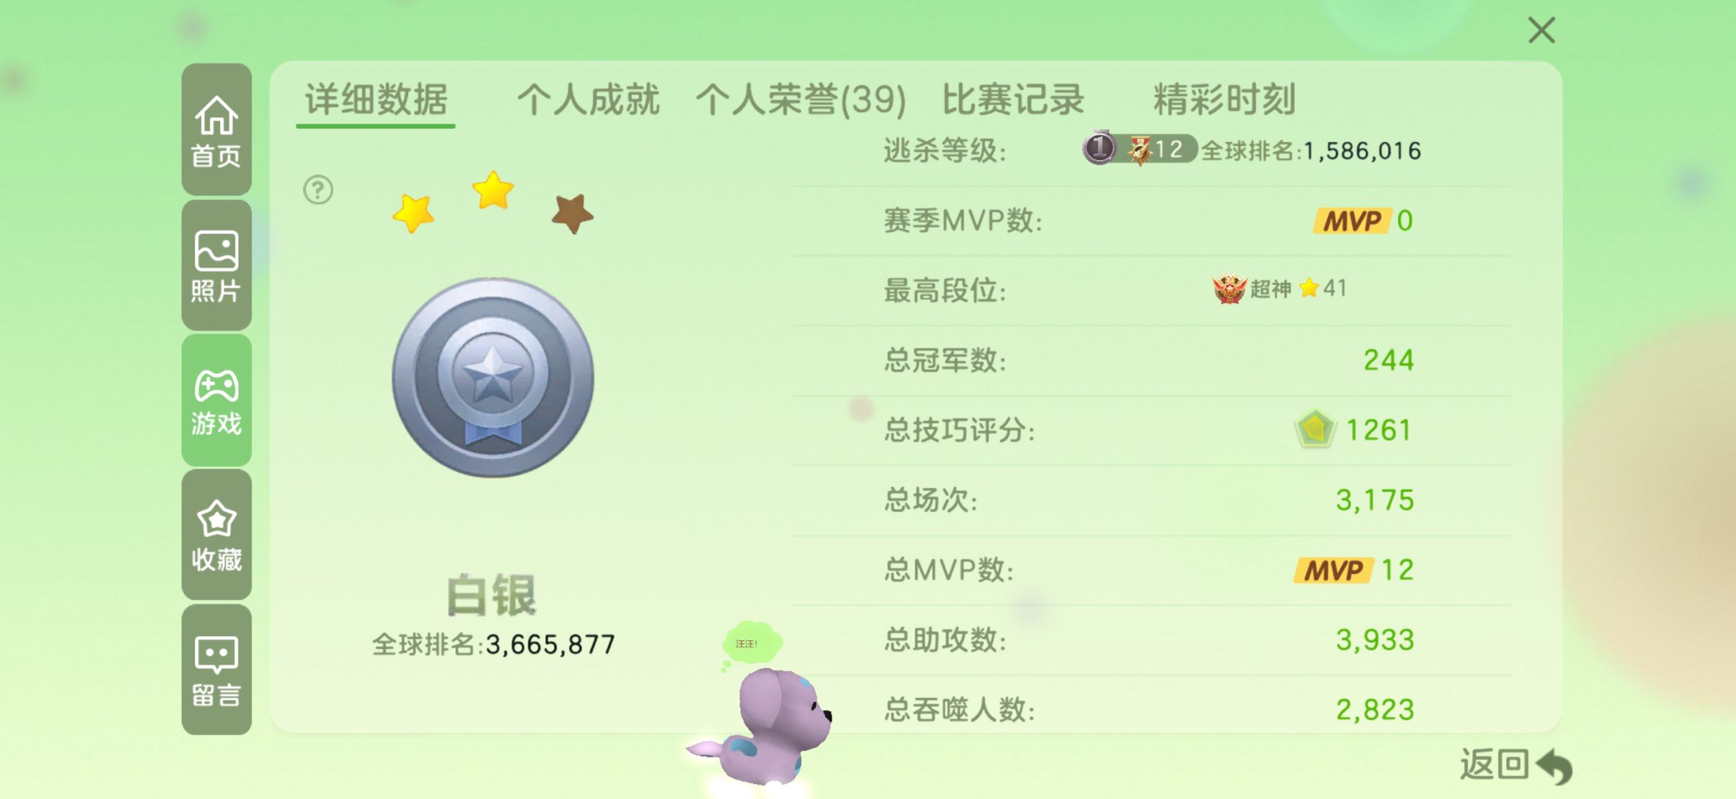
Task: Open the 留言 messages sidebar icon
Action: click(x=216, y=669)
